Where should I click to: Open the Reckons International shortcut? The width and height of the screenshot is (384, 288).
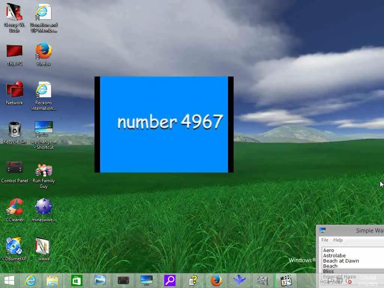[43, 96]
